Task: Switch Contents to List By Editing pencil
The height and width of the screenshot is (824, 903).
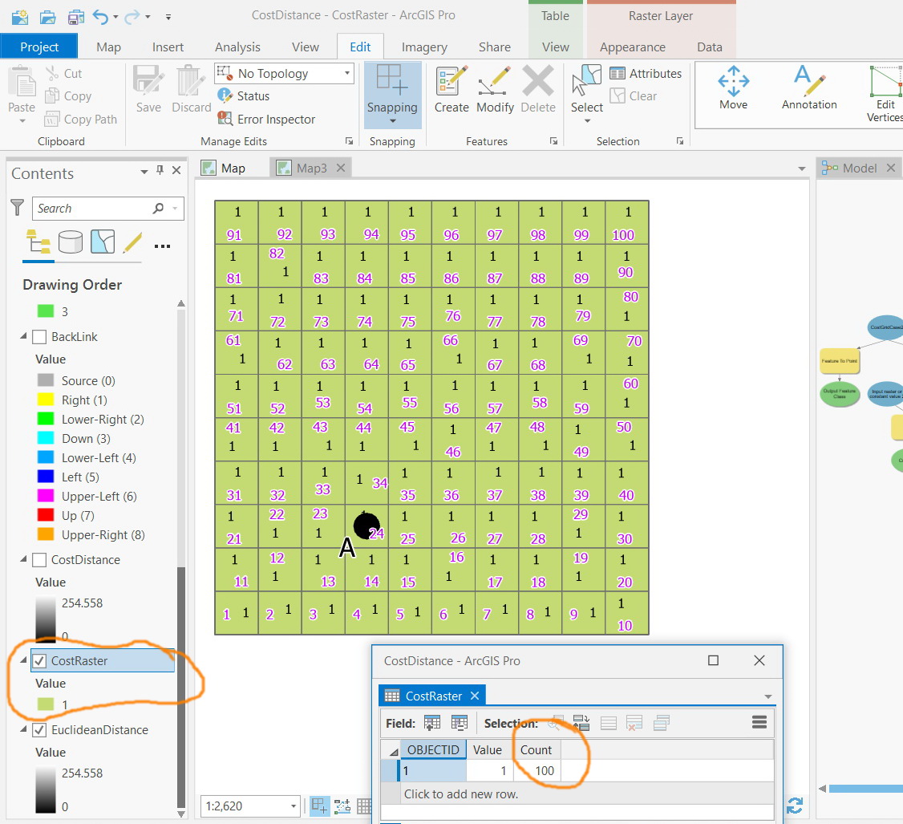Action: 132,242
